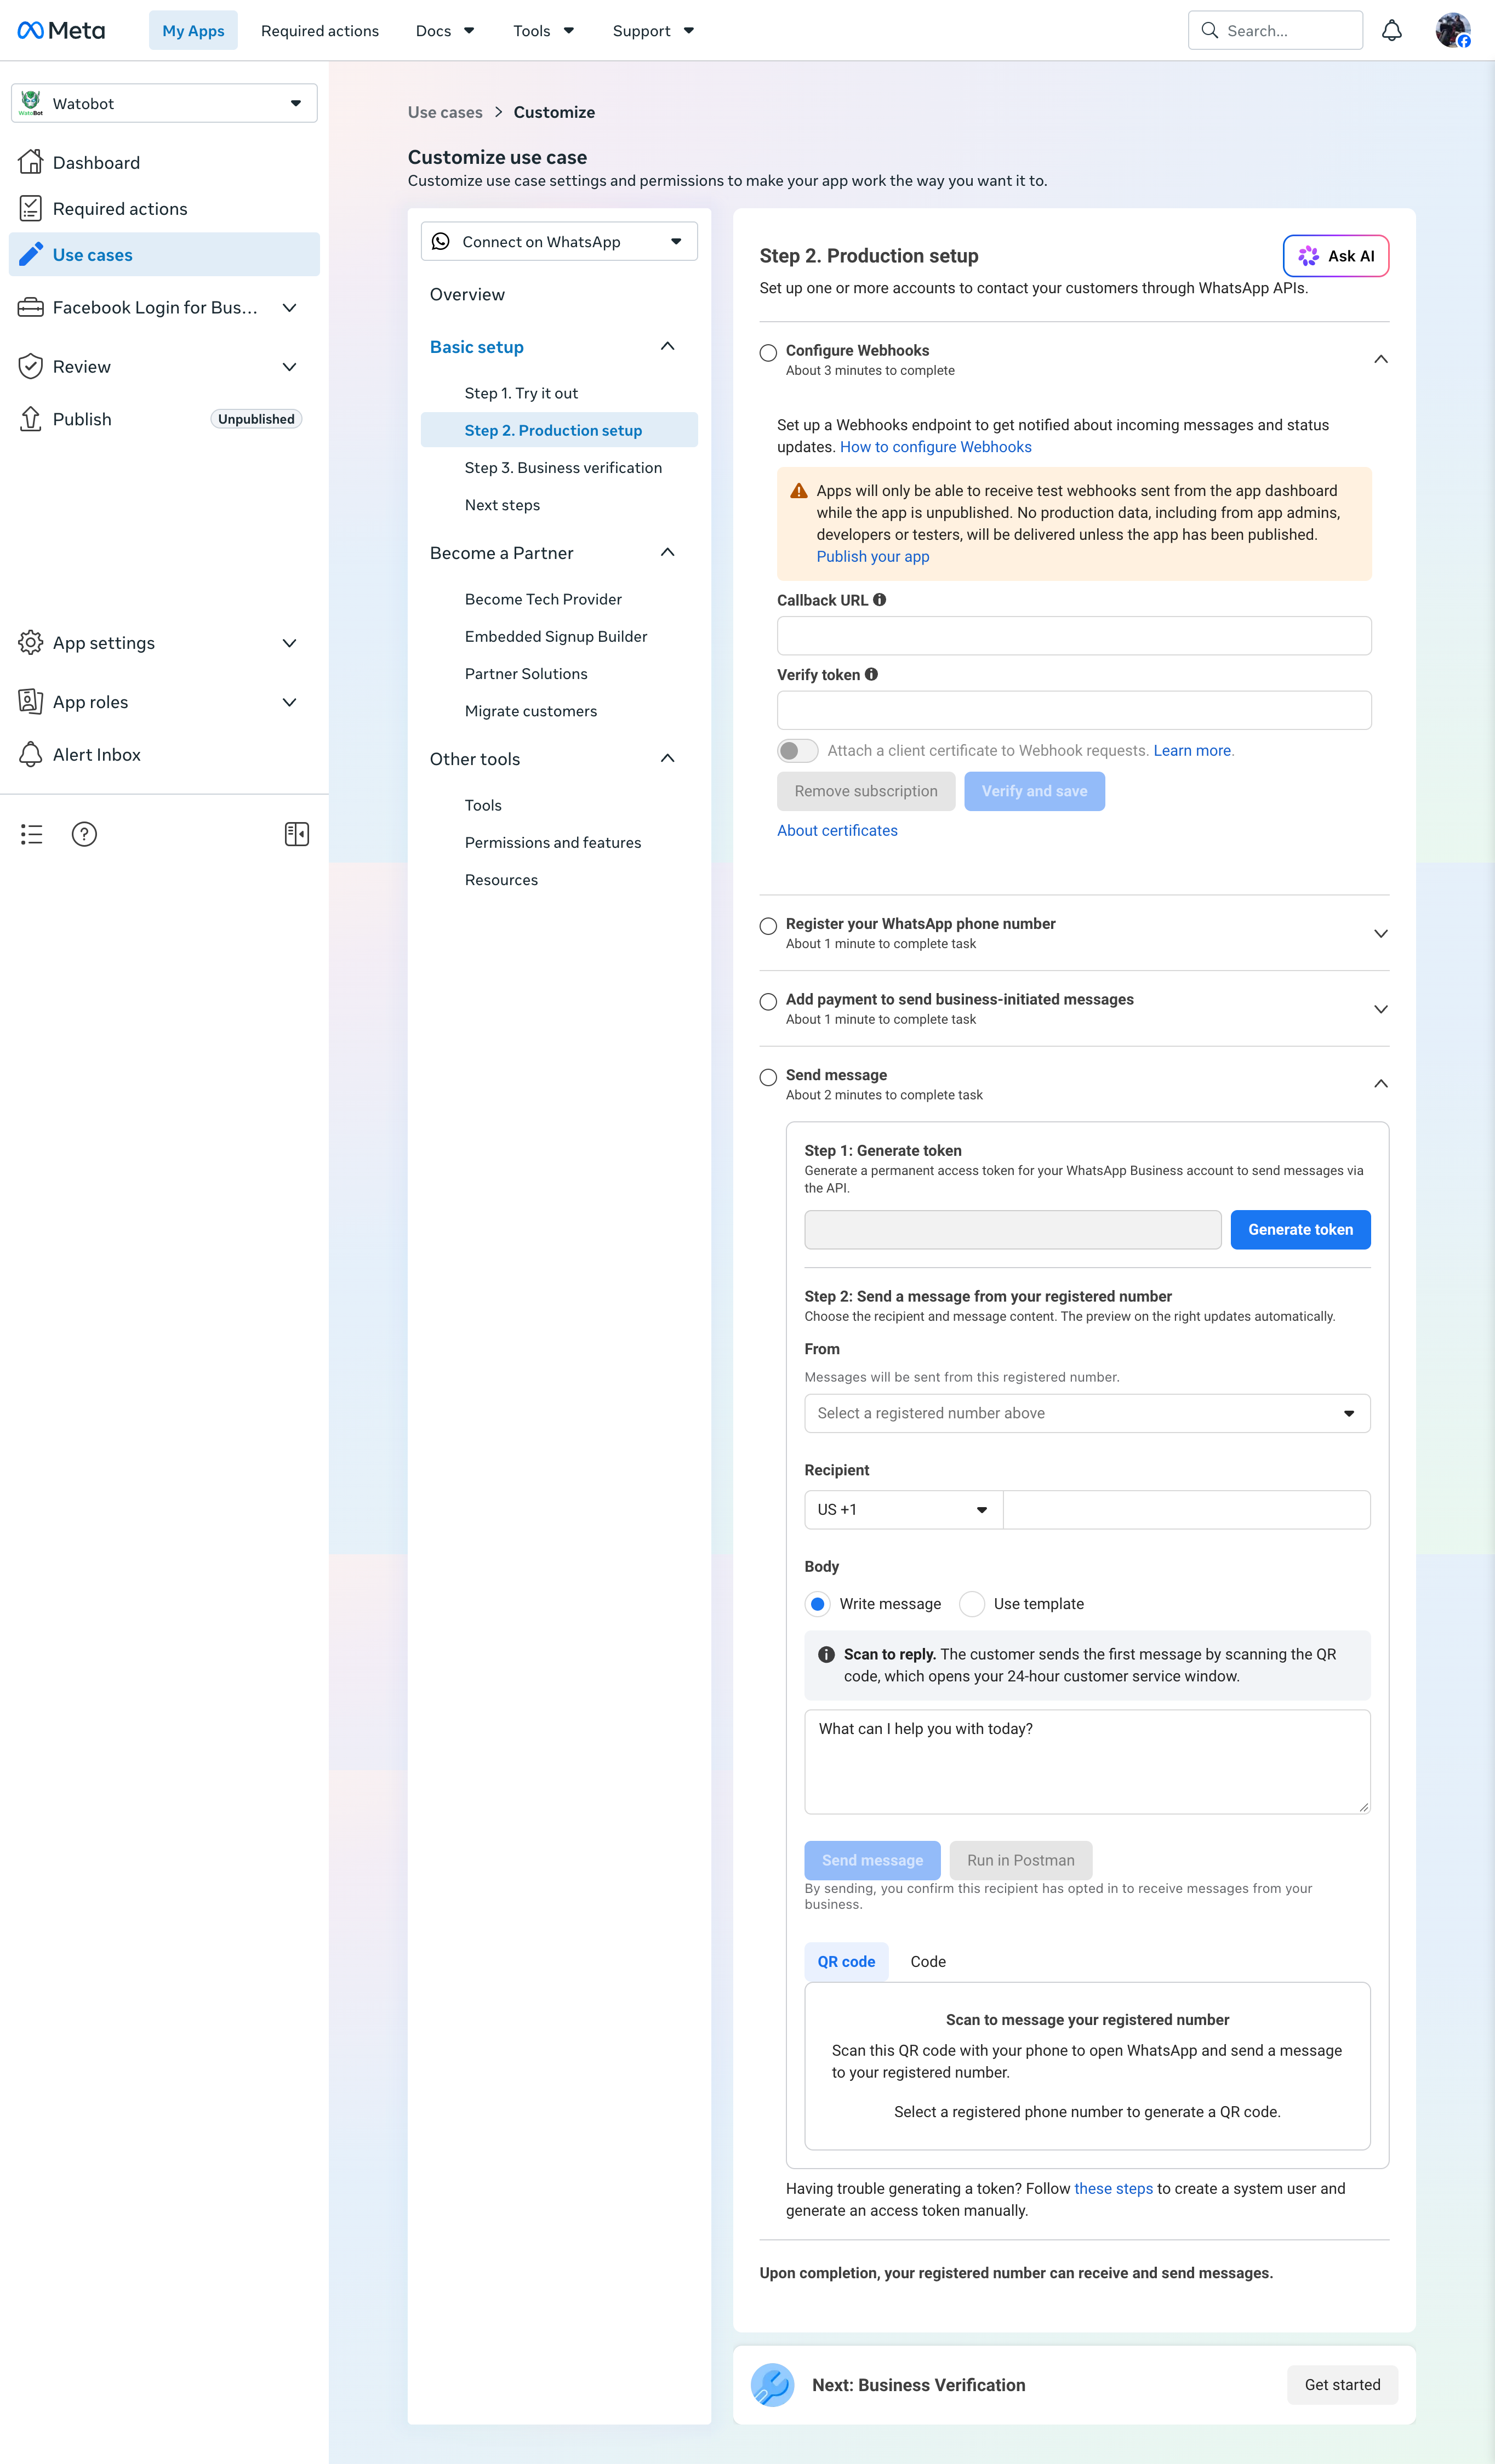Select the QR code tab
Image resolution: width=1495 pixels, height=2464 pixels.
[x=846, y=1961]
